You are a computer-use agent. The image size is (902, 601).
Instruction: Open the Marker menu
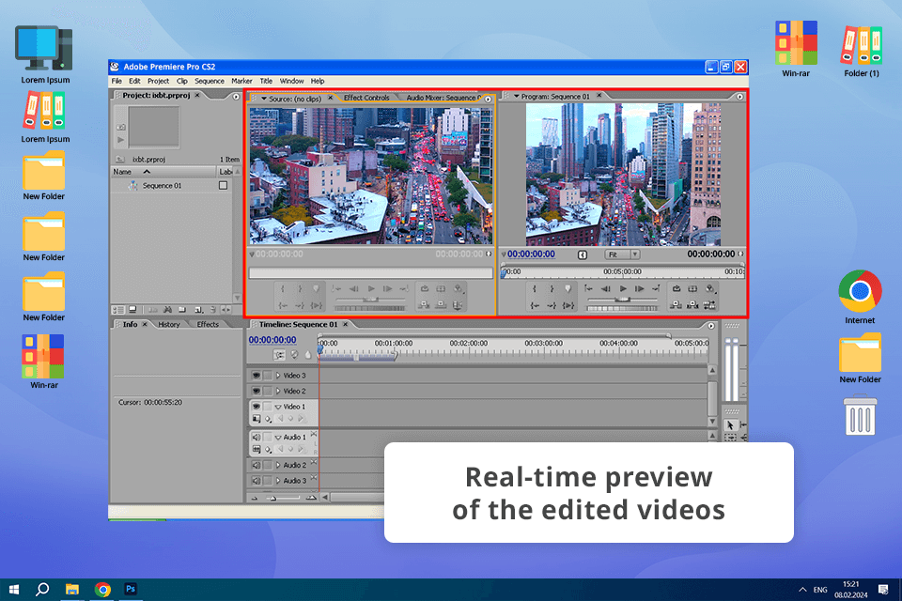pos(241,81)
